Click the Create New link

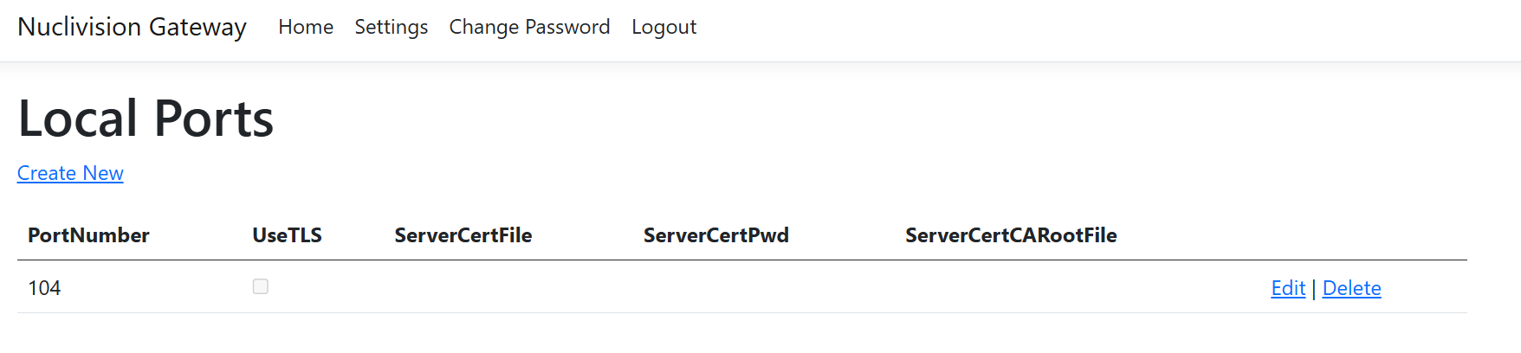[70, 173]
